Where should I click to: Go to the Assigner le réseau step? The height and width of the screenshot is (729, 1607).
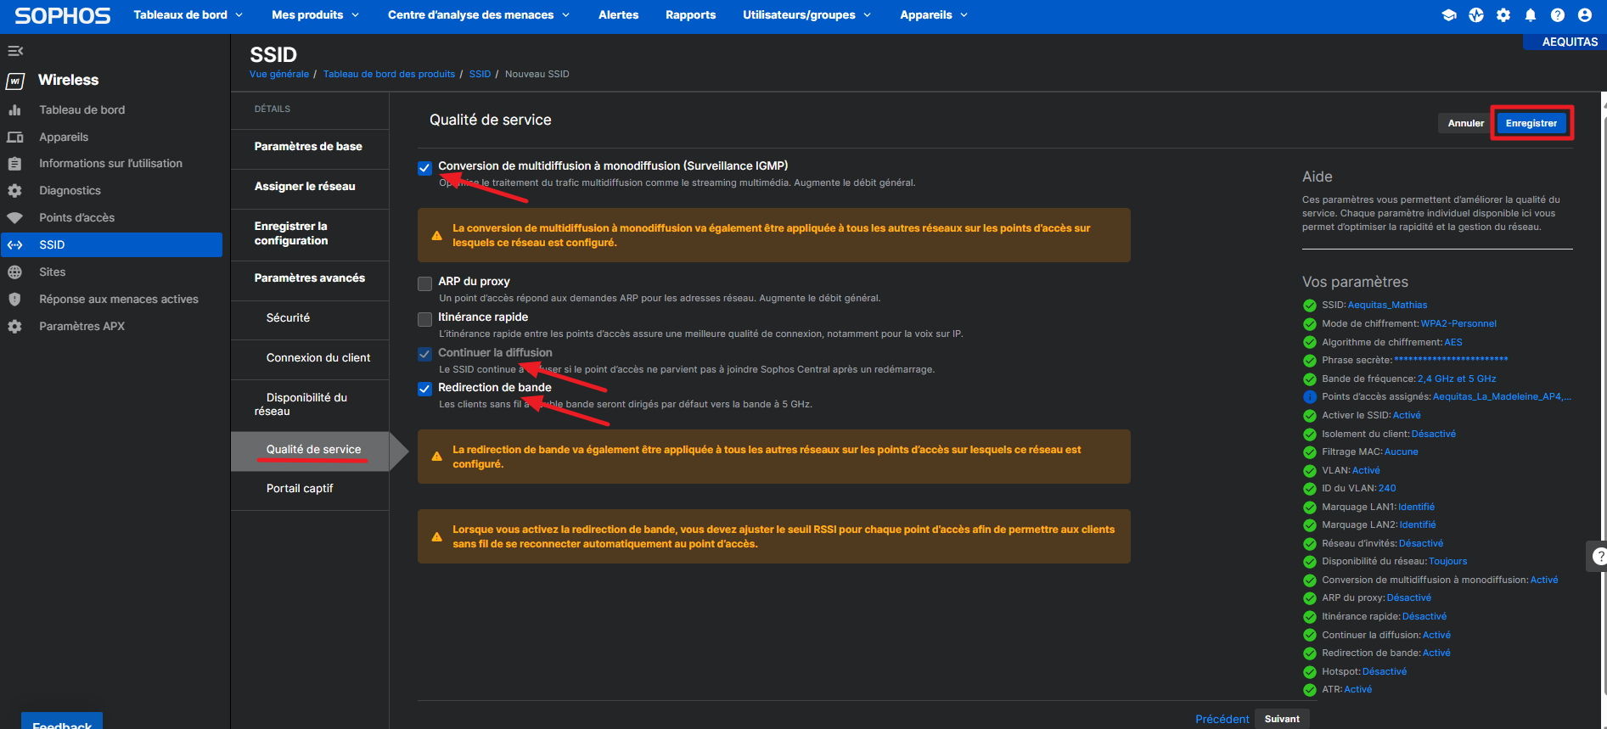pyautogui.click(x=309, y=187)
